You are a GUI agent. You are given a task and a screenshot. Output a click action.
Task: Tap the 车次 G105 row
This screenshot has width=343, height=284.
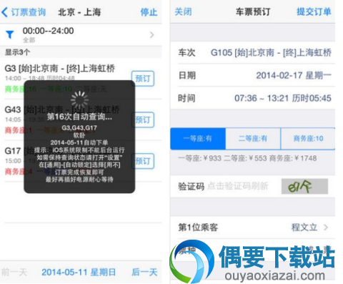coord(253,52)
